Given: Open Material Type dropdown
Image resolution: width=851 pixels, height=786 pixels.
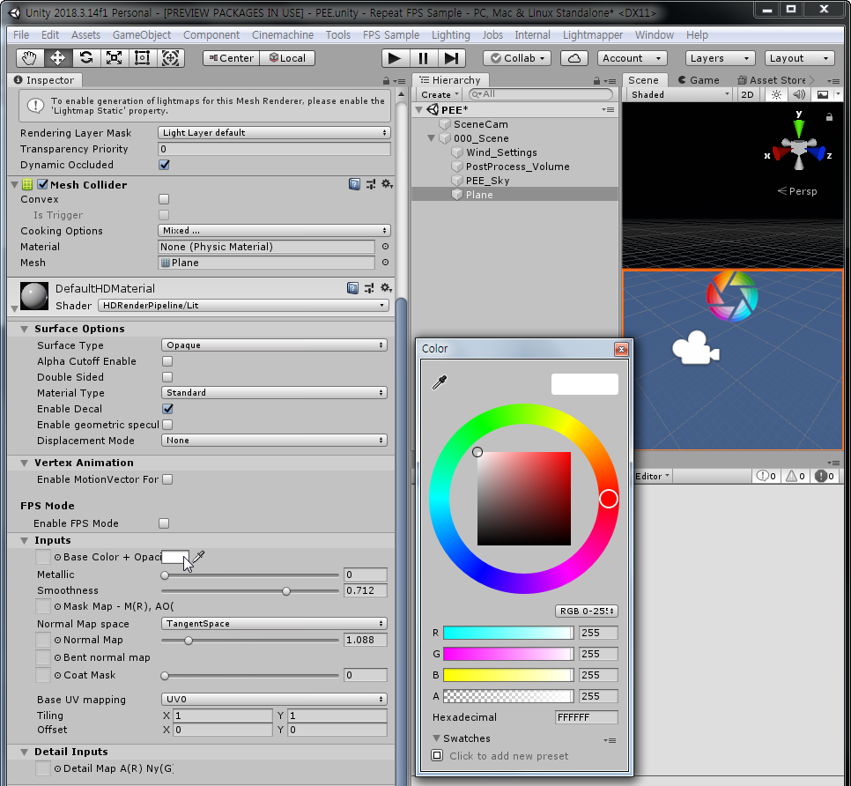Looking at the screenshot, I should [x=274, y=392].
